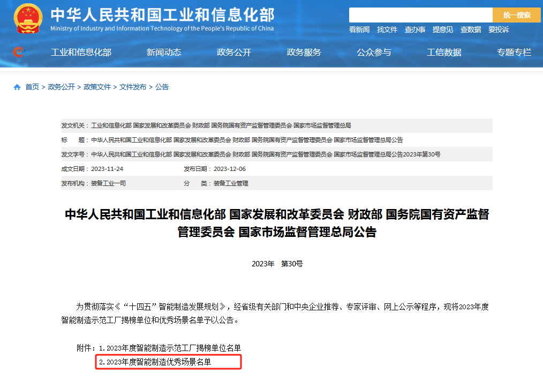Screen dimensions: 543x380
Task: Open the 政务服务 navigation item
Action: (304, 52)
